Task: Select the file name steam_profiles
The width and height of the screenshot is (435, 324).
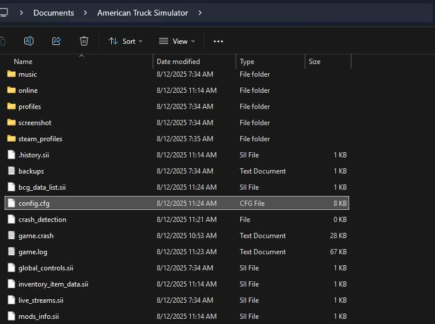Action: [40, 139]
